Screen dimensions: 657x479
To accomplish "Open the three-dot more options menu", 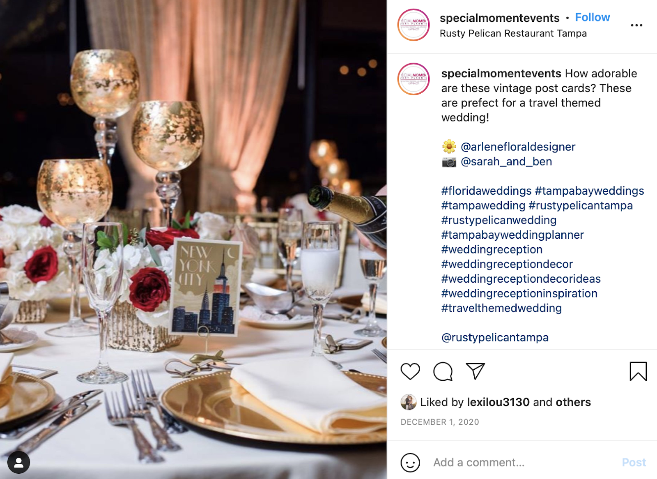I will pos(636,25).
